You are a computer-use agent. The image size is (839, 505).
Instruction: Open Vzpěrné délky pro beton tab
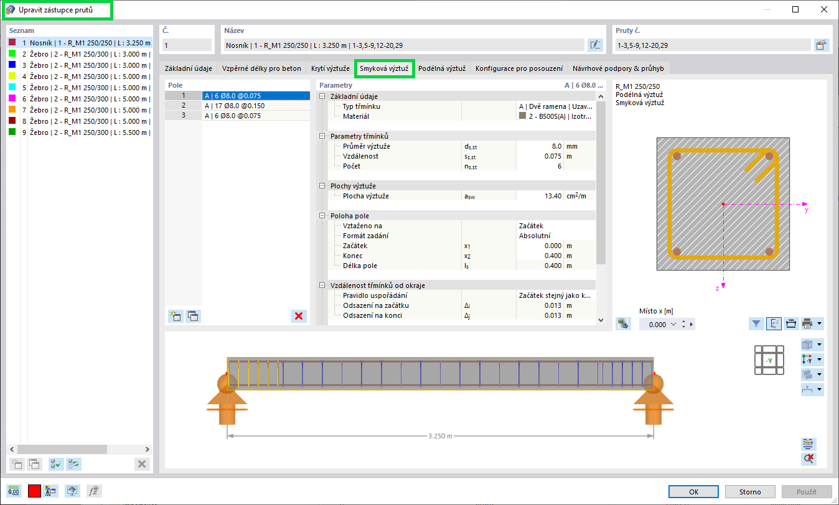[261, 68]
